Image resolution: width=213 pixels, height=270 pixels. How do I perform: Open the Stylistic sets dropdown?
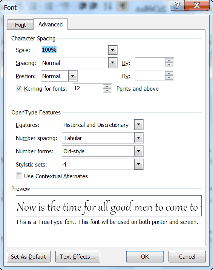pos(139,164)
